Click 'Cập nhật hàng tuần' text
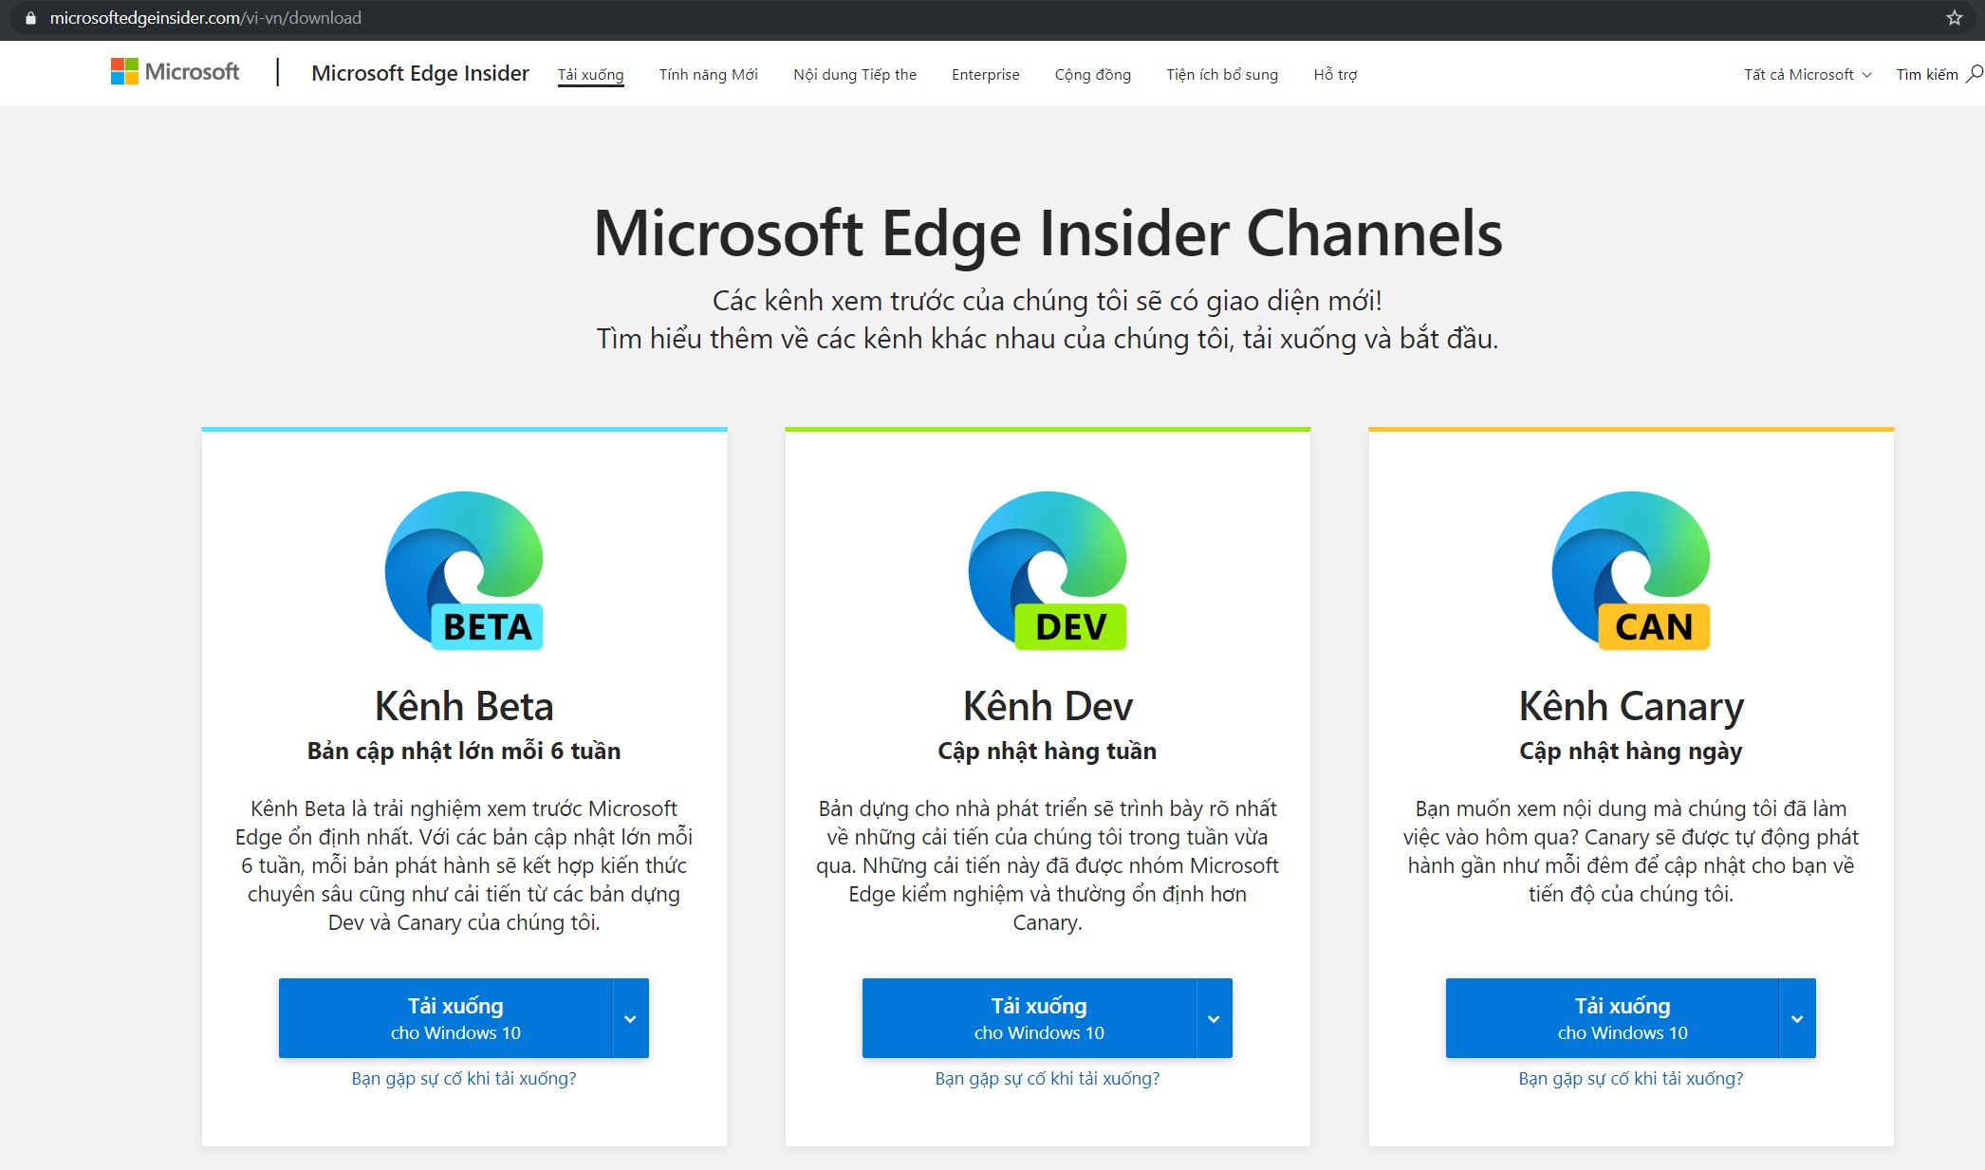 click(1048, 751)
